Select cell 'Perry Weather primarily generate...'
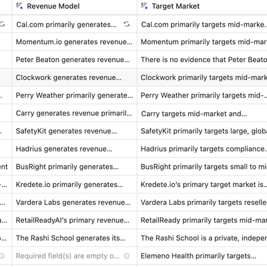 [75, 95]
